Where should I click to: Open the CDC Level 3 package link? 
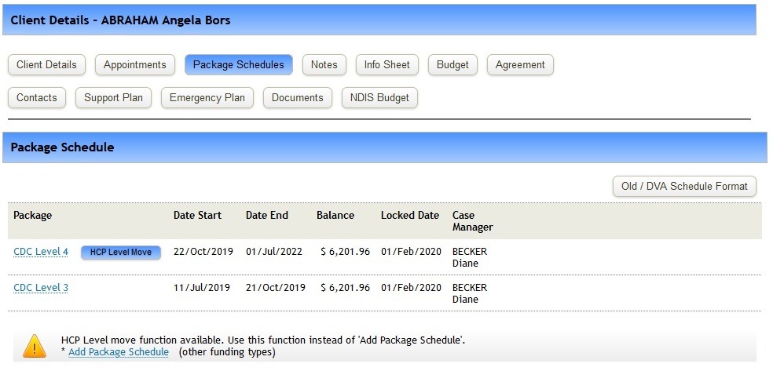[41, 288]
